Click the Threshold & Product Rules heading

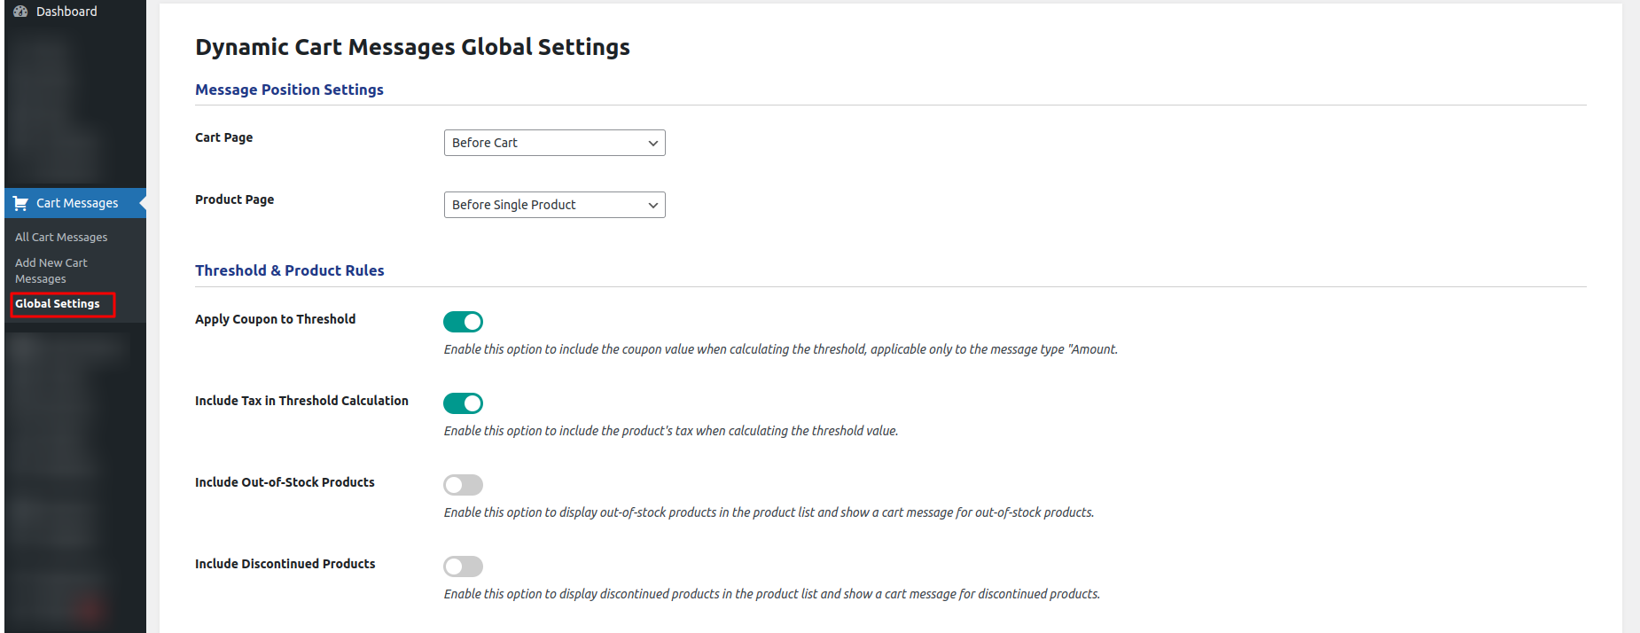[289, 270]
